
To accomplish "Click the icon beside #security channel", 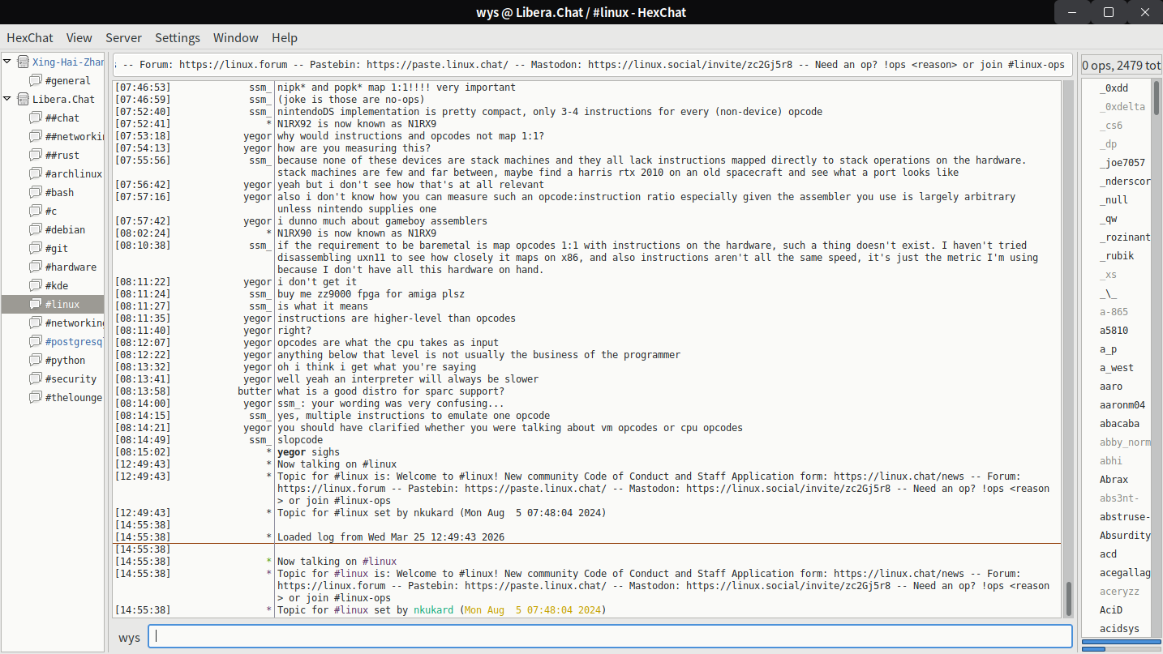I will tap(35, 379).
